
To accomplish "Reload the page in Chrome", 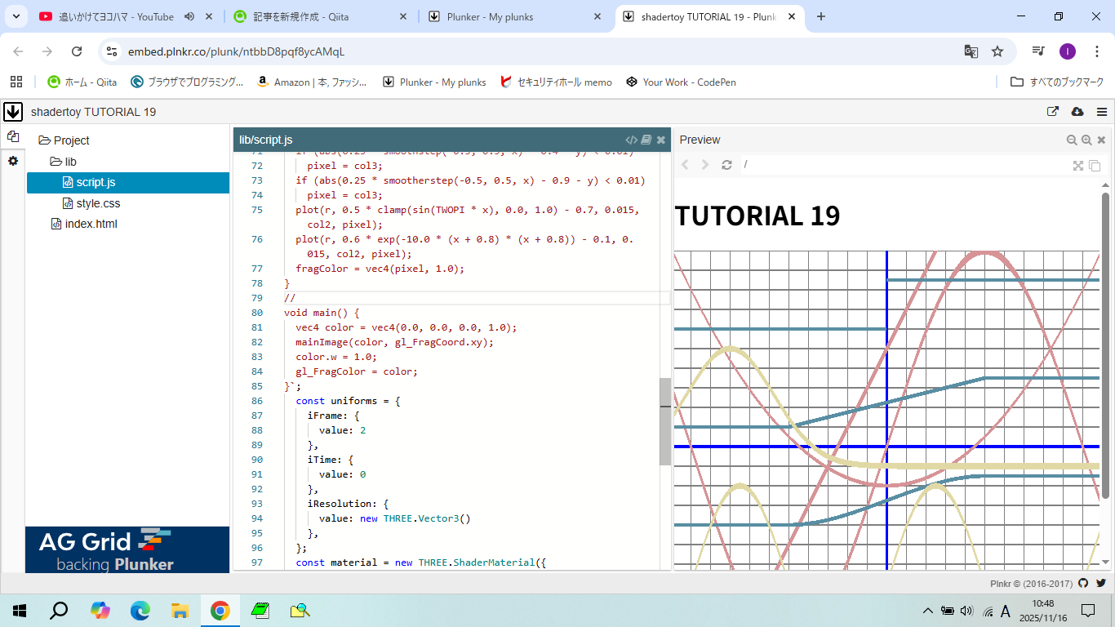I will pos(77,51).
